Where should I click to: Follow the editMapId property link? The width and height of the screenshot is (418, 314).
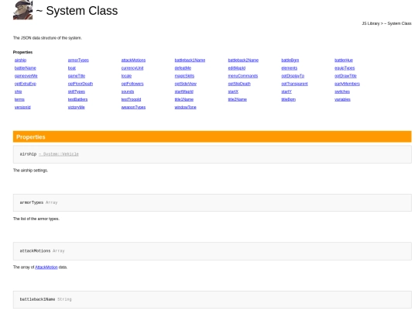coord(236,68)
